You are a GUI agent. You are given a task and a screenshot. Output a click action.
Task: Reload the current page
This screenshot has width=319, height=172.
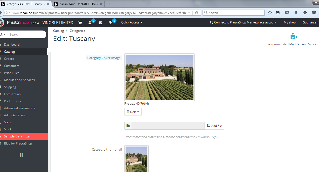coord(197,13)
